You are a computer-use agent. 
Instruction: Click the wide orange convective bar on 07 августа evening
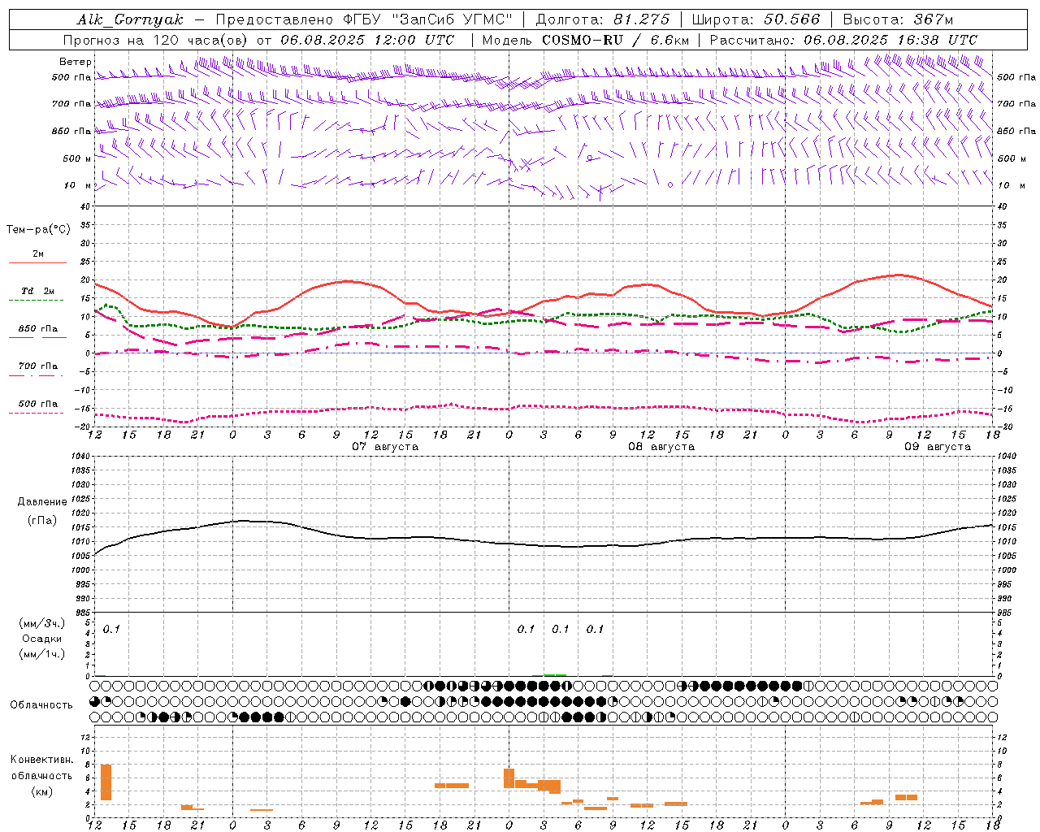point(452,786)
